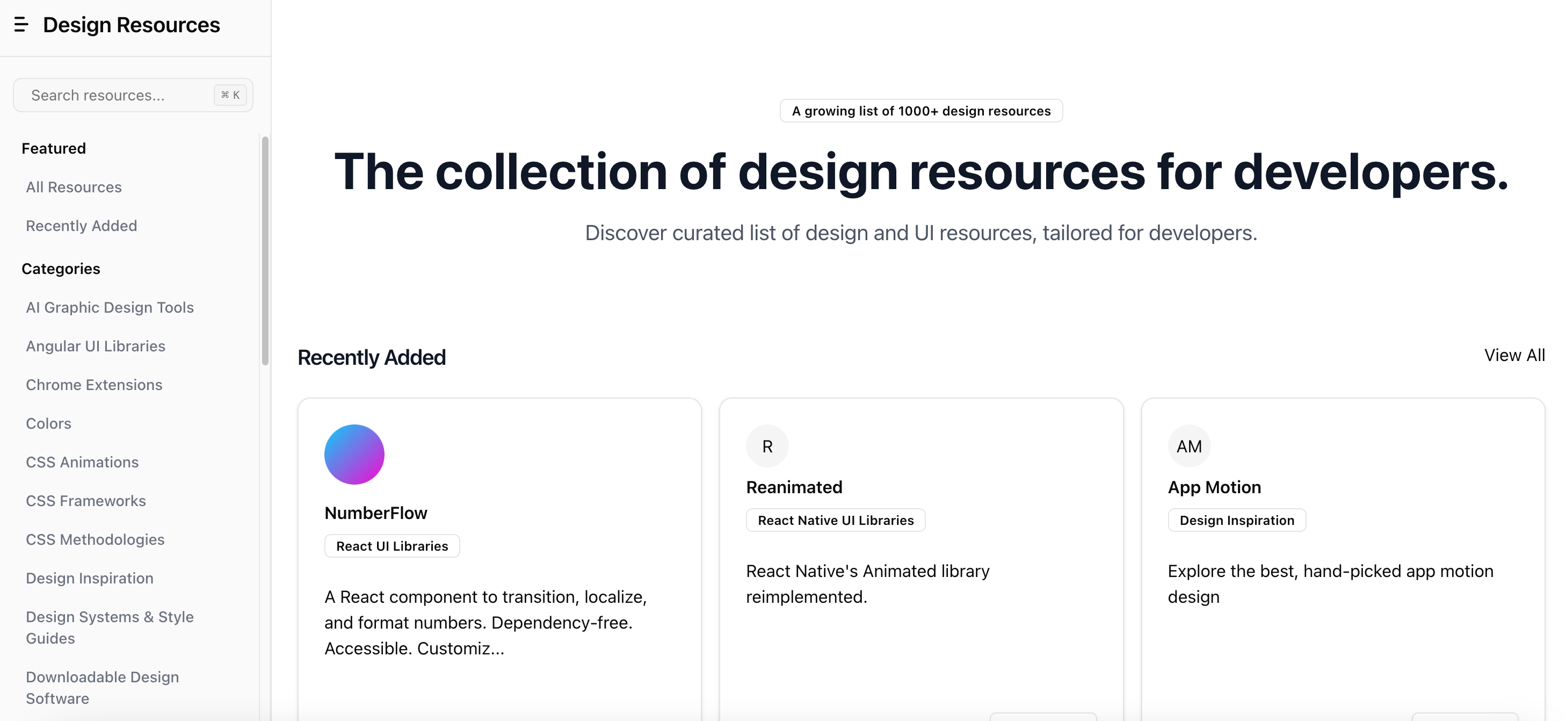The height and width of the screenshot is (721, 1566).
Task: Open Design Systems & Style Guides category
Action: (x=110, y=628)
